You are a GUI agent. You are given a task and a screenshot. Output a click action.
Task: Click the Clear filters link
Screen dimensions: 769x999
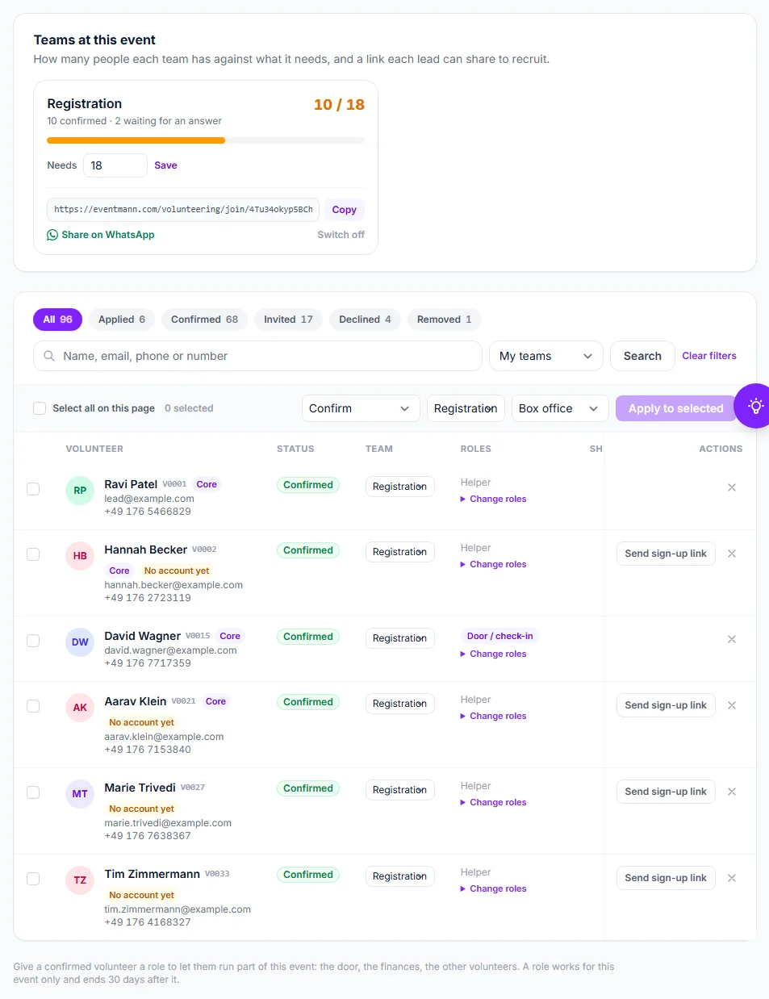709,356
